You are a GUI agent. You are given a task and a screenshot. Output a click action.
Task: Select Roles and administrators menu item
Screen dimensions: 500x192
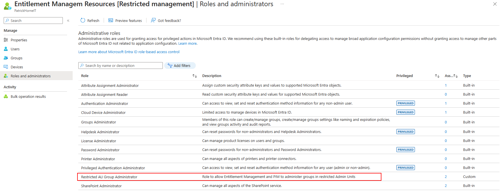click(36, 76)
